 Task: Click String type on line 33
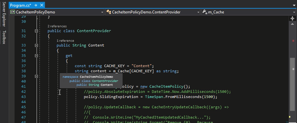coord(79,45)
